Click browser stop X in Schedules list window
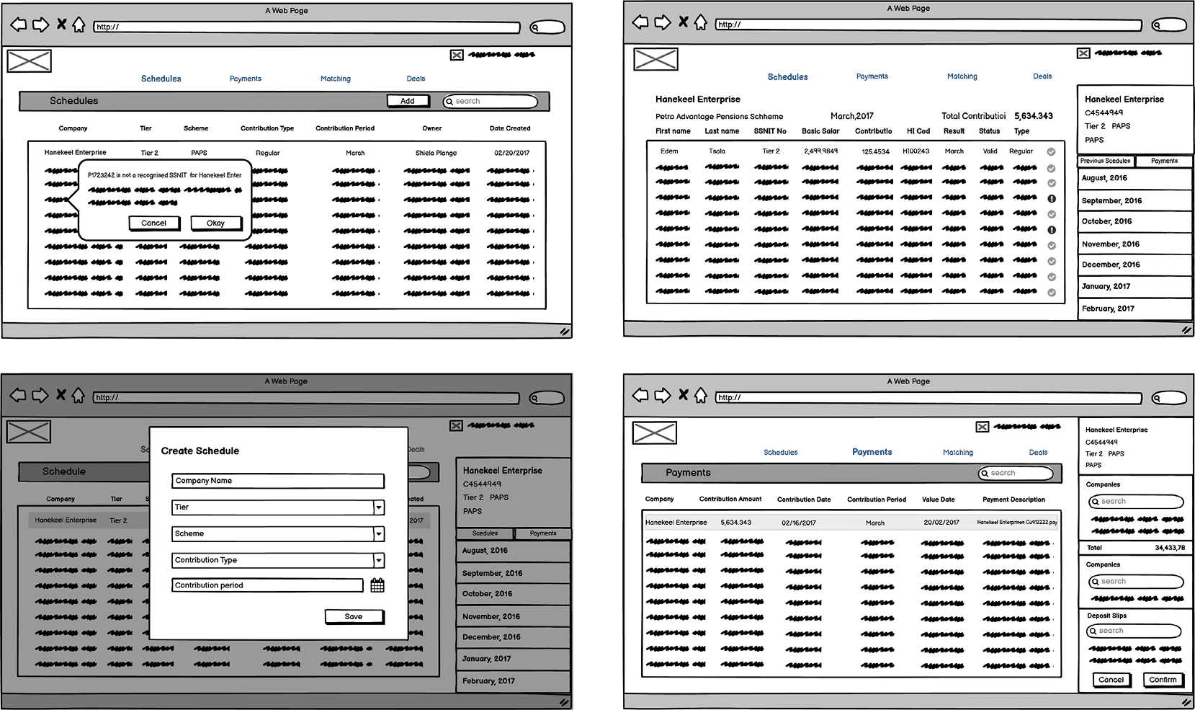Image resolution: width=1195 pixels, height=710 pixels. 62,25
